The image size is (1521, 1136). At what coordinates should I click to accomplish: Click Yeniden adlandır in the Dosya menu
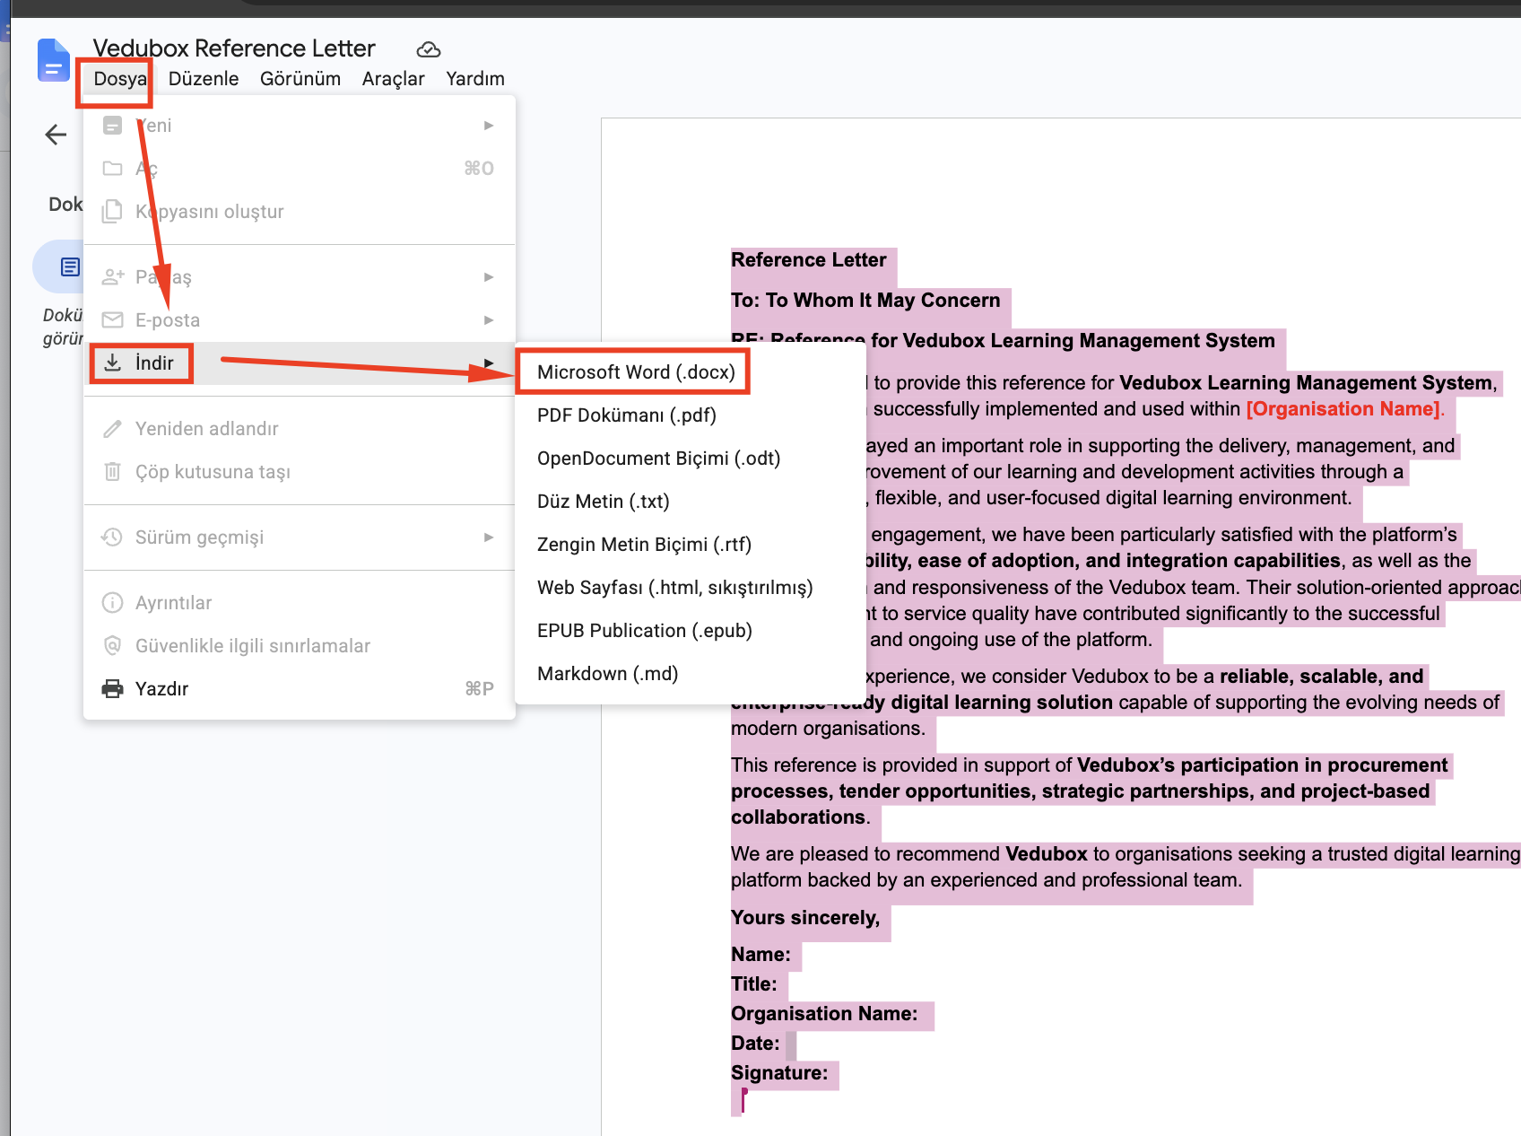point(300,429)
